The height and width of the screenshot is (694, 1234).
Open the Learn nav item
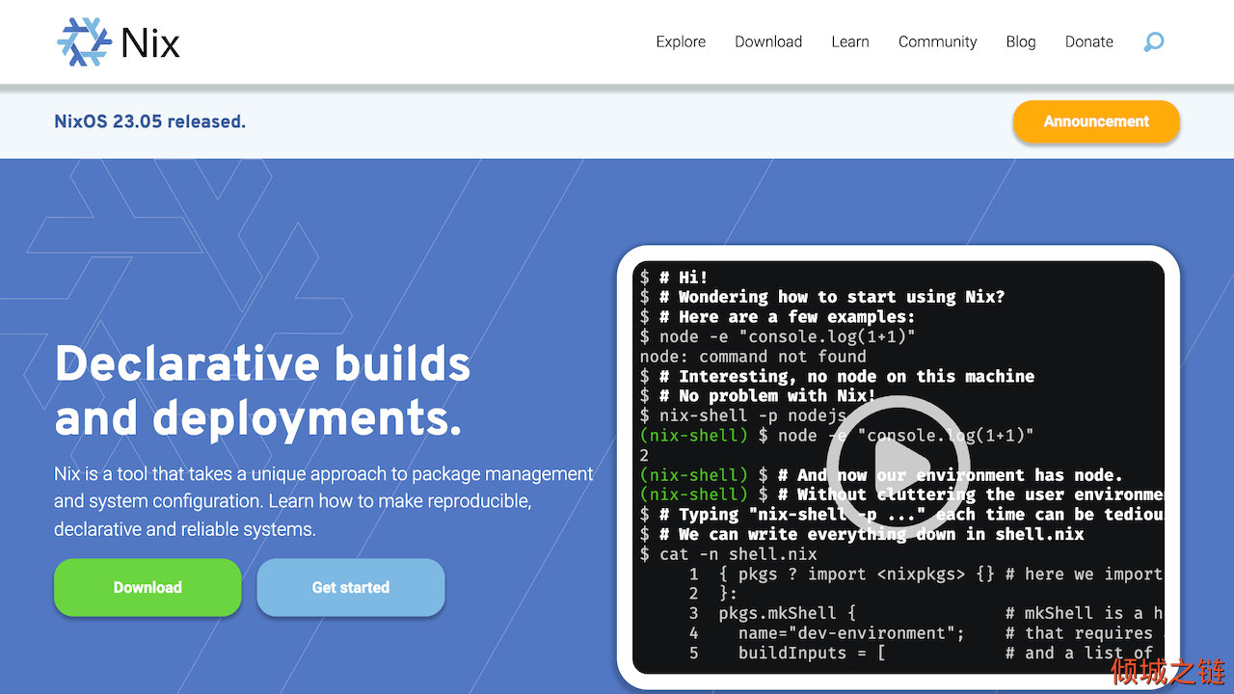tap(850, 41)
